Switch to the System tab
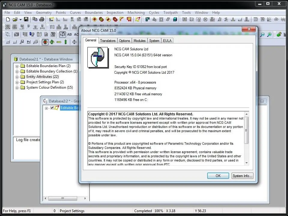This screenshot has width=288, height=216. coord(154,41)
